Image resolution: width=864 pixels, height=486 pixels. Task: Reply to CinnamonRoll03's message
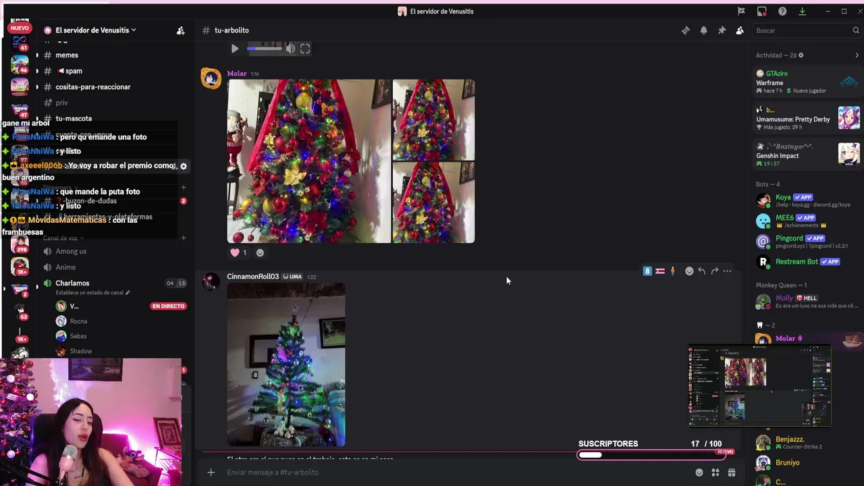pos(702,271)
